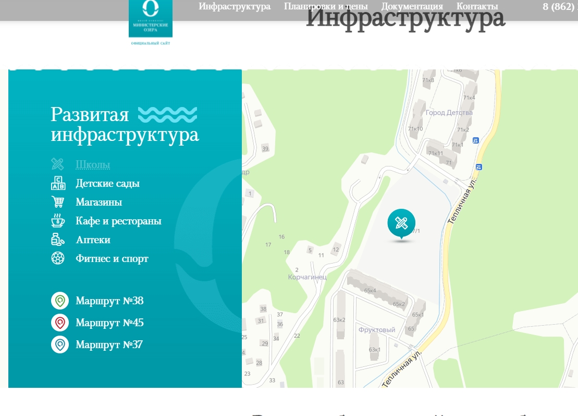The image size is (578, 416).
Task: Open Контакты in the top navigation
Action: 477,6
